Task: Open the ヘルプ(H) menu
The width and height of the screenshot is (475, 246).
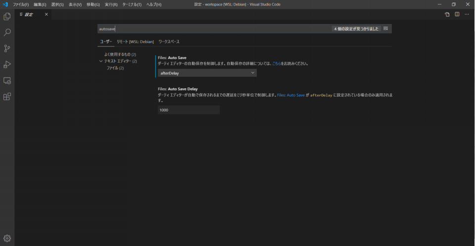Action: [x=154, y=4]
